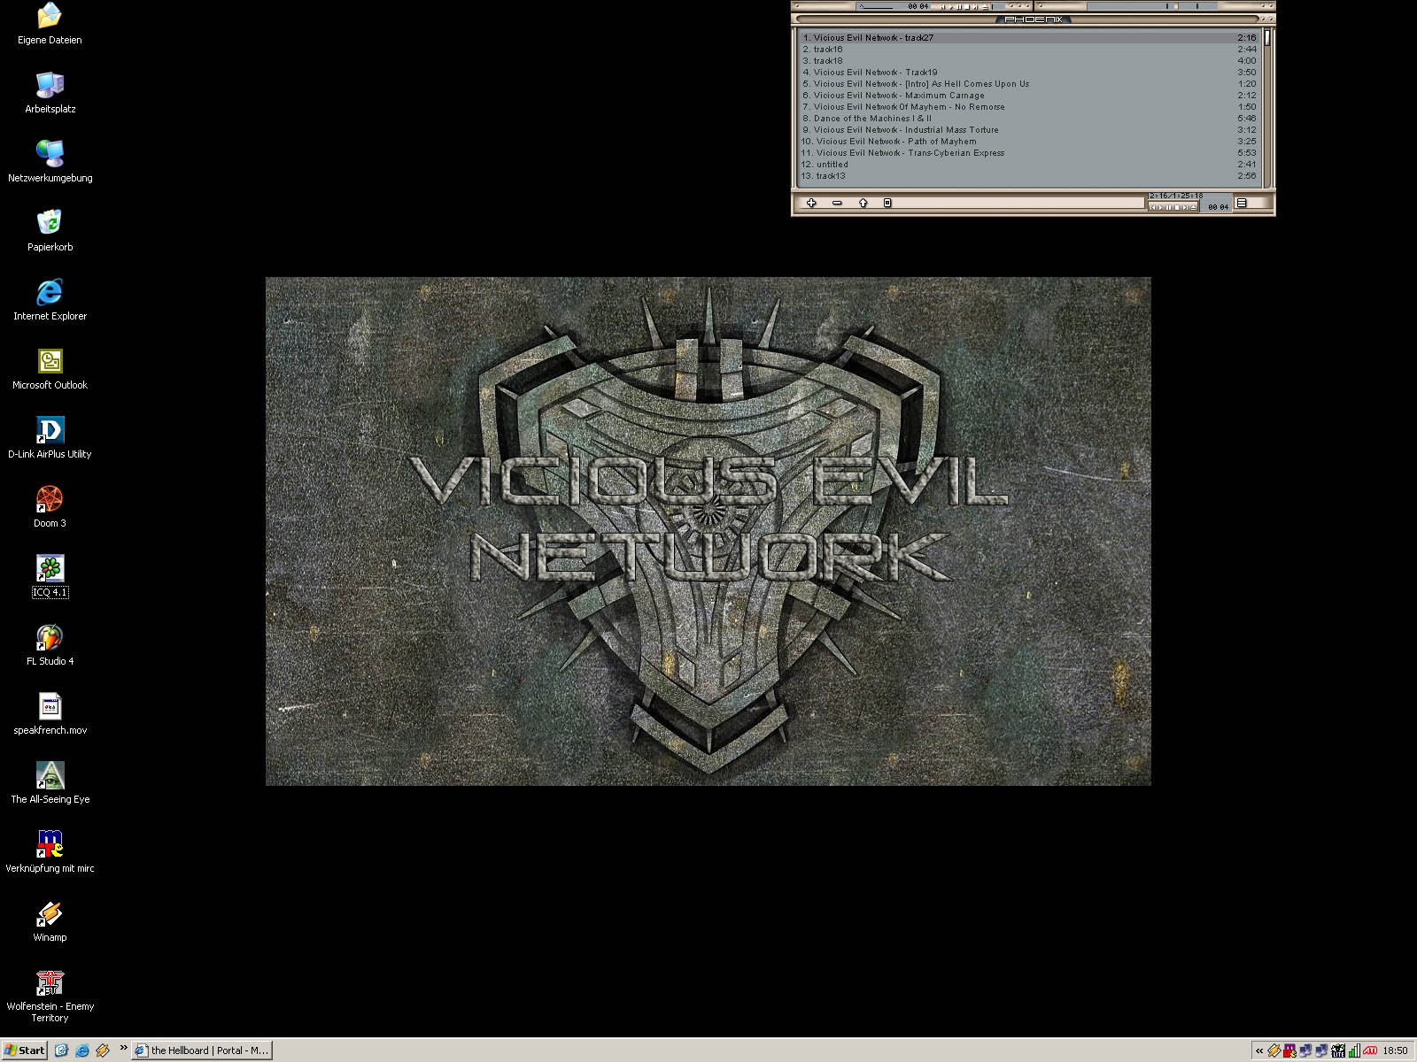Expand the Quick Launch overflow chevron
The image size is (1417, 1062).
tap(123, 1050)
